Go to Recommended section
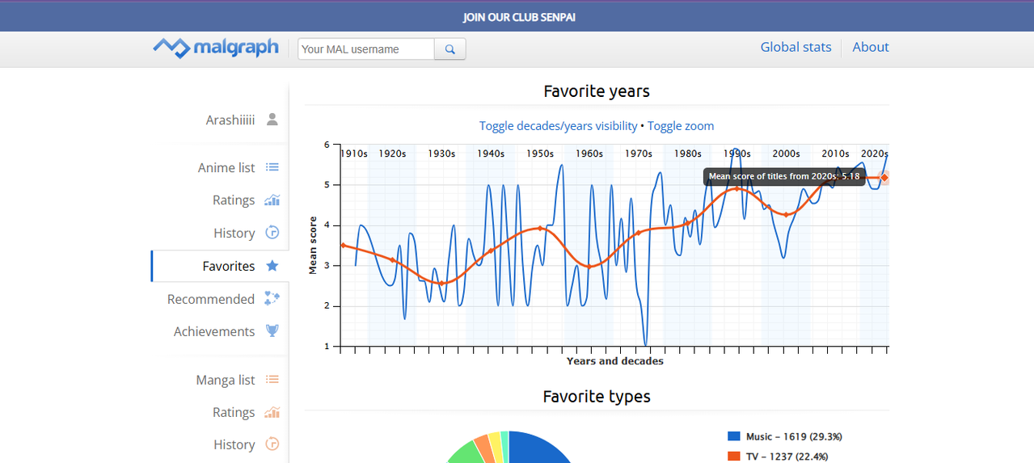The width and height of the screenshot is (1034, 463). 211,299
